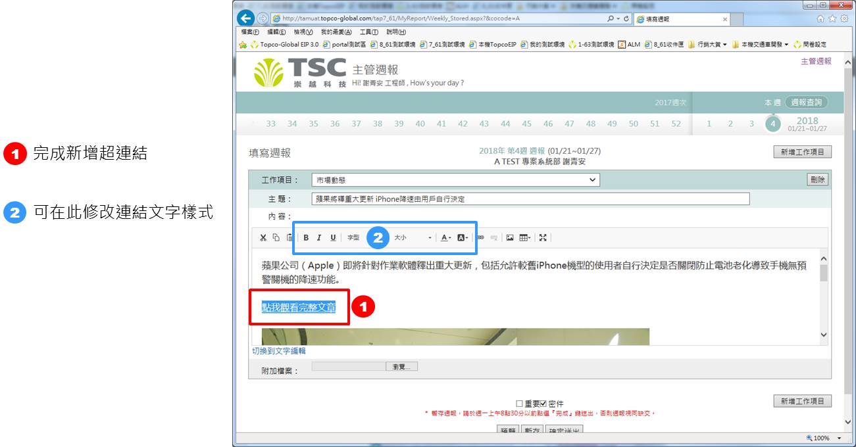Open the text font color picker
Image resolution: width=856 pixels, height=447 pixels.
446,238
